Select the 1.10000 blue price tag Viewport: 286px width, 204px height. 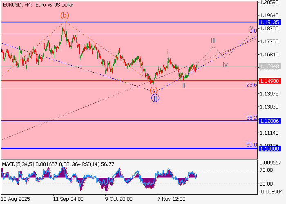(x=269, y=149)
